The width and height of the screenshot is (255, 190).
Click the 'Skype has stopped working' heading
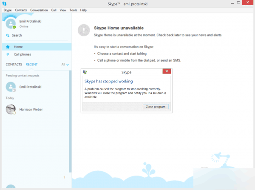click(x=109, y=81)
